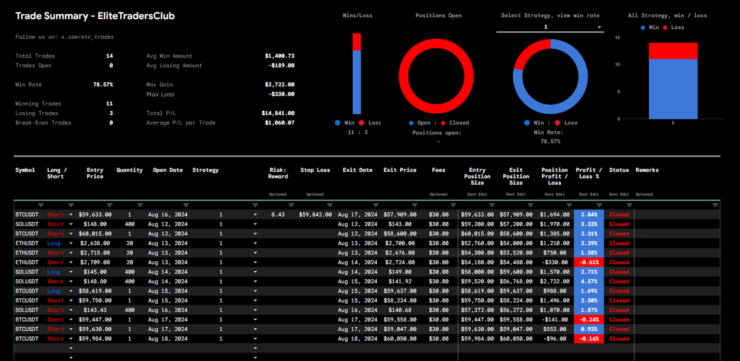Expand Long/Short dropdown for $2,638.00 entry row
This screenshot has width=740, height=361.
tap(70, 243)
